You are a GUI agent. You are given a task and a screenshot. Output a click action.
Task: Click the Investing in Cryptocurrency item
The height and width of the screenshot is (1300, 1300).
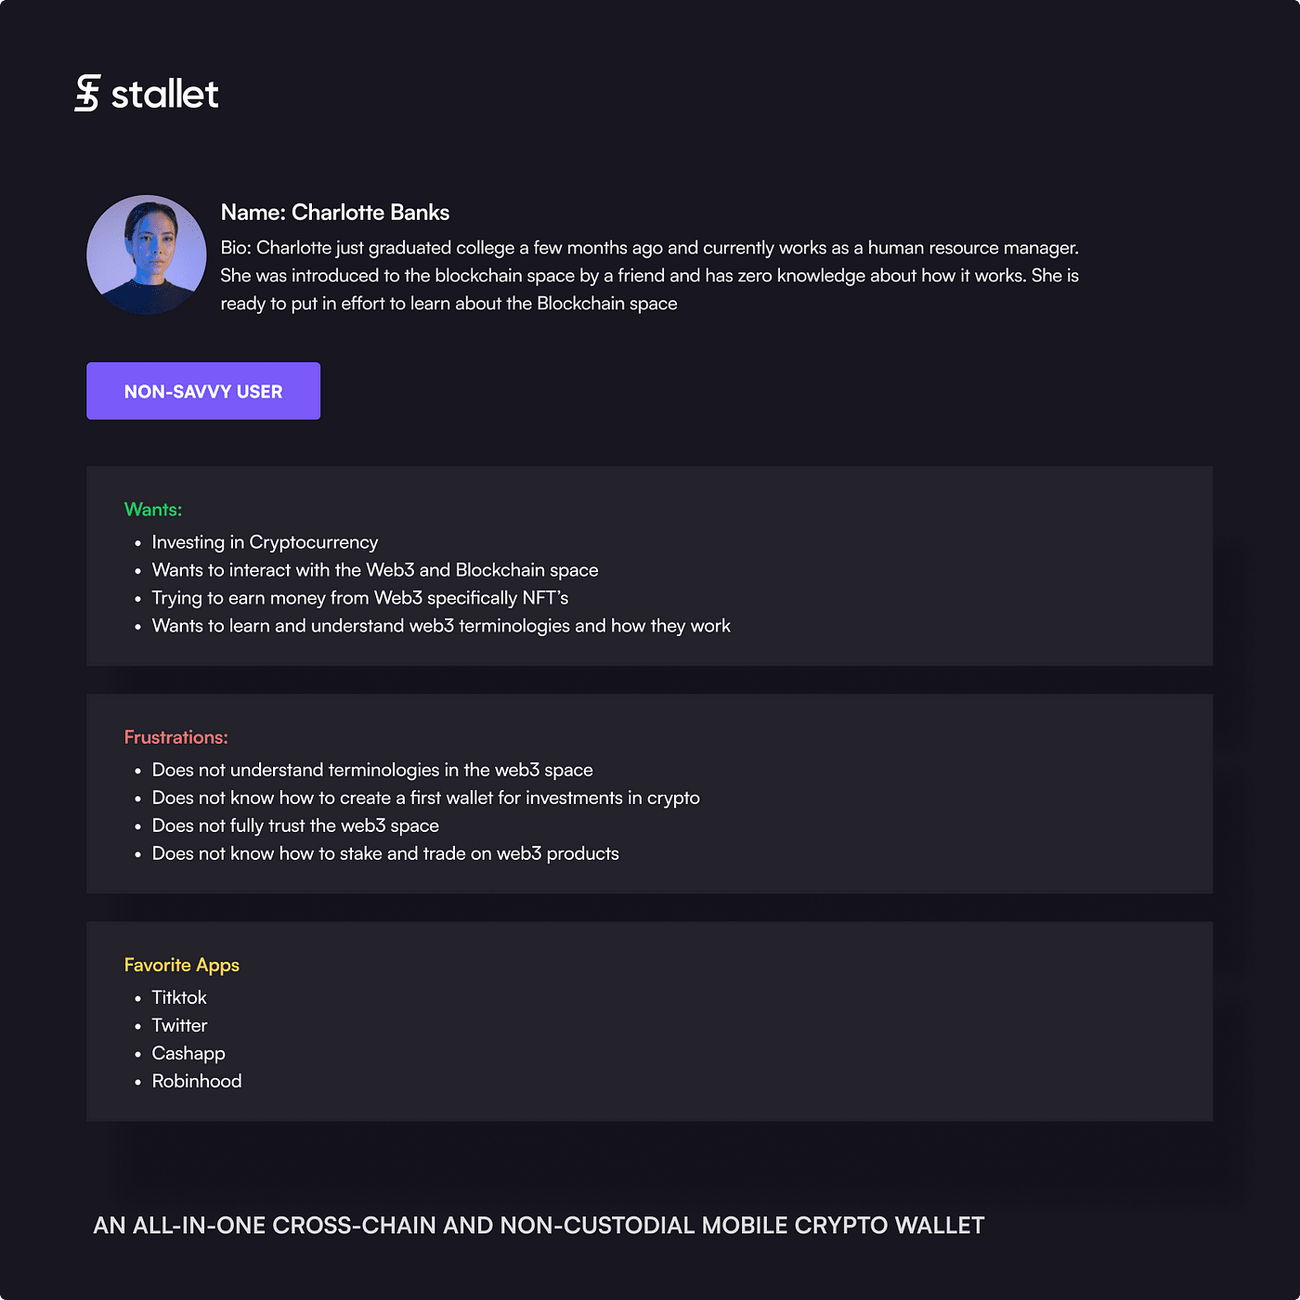(265, 542)
